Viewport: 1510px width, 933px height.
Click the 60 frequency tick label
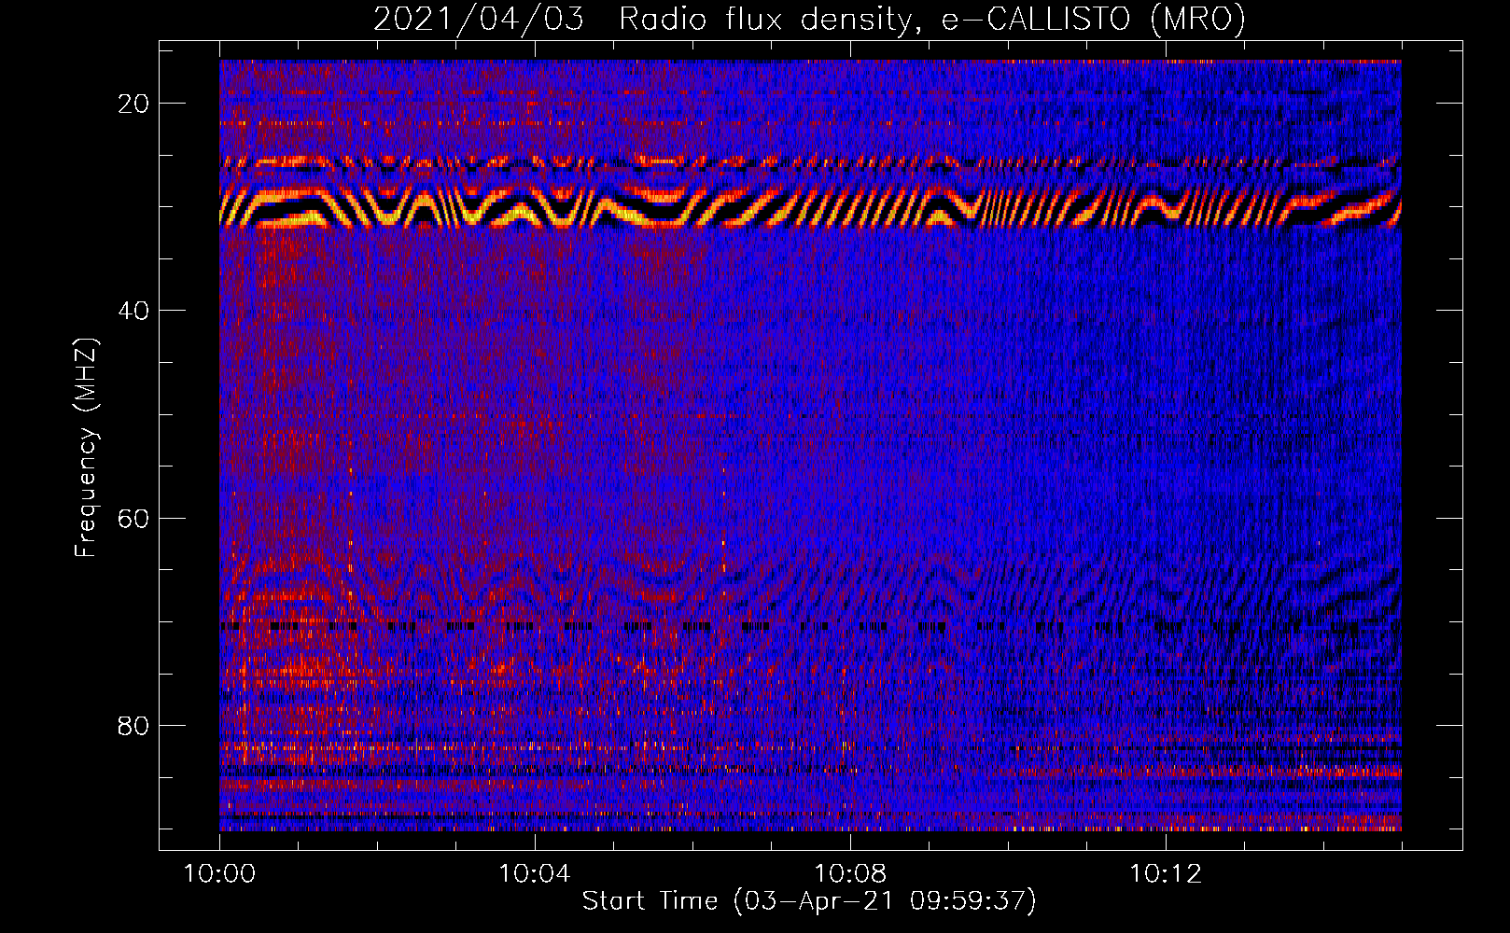tap(134, 518)
